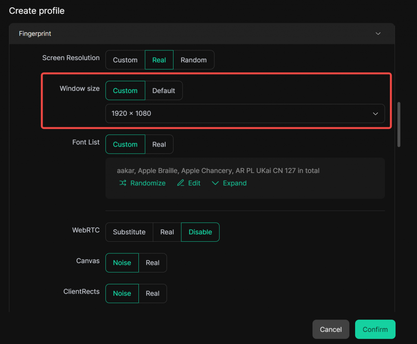This screenshot has height=344, width=417.
Task: Select Disable for WebRTC
Action: tap(200, 232)
